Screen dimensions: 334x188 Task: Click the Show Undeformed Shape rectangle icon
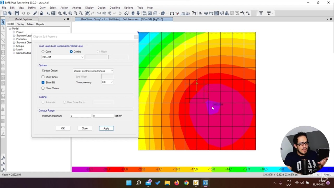point(172,13)
